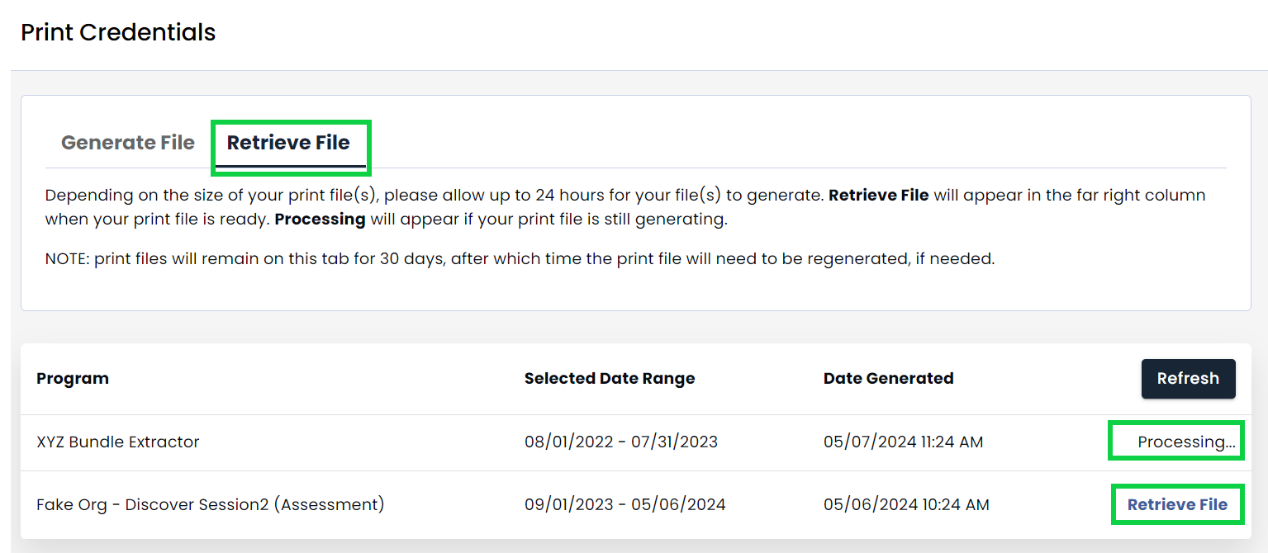
Task: Click the Selected Date Range column header
Action: 609,378
